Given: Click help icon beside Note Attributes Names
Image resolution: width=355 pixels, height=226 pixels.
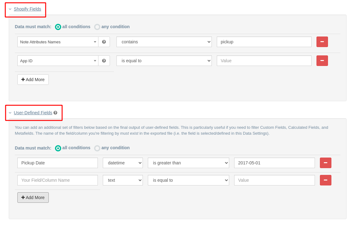Looking at the screenshot, I should [104, 42].
